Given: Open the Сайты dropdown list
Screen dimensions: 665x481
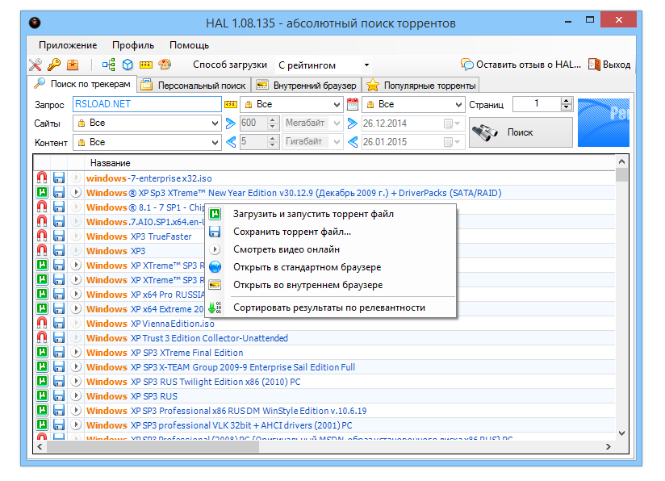Looking at the screenshot, I should coord(214,123).
